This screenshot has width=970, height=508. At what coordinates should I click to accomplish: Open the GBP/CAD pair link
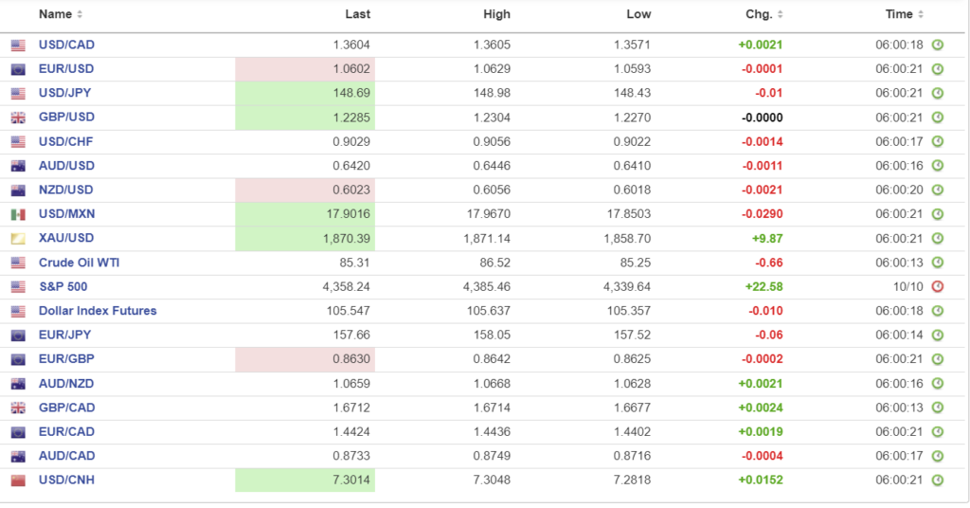click(x=66, y=408)
